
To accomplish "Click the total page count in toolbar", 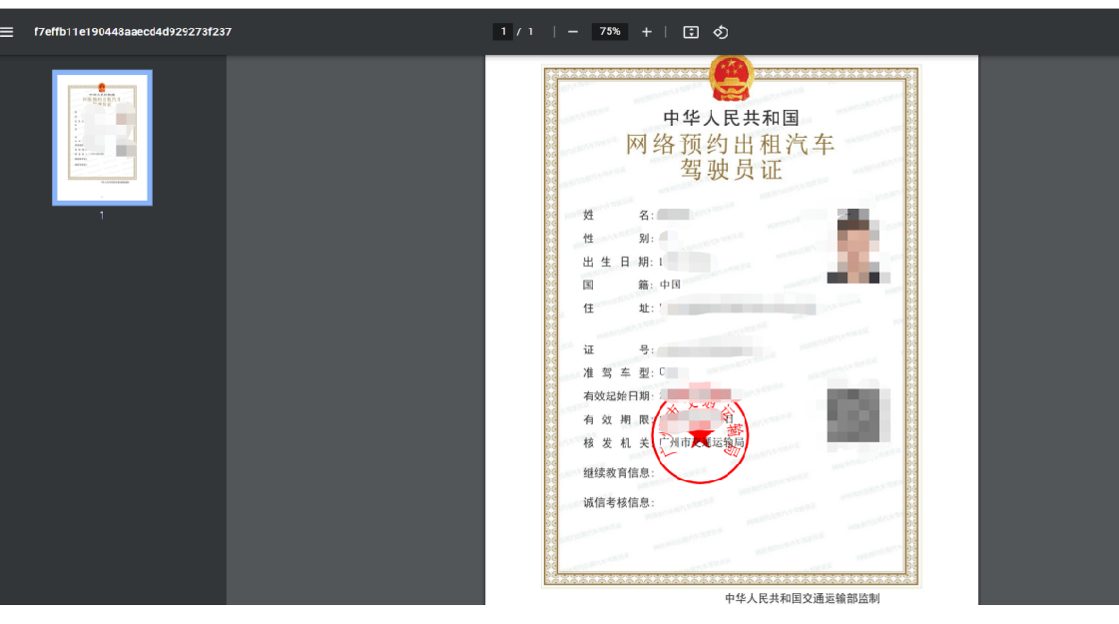I will click(x=531, y=32).
